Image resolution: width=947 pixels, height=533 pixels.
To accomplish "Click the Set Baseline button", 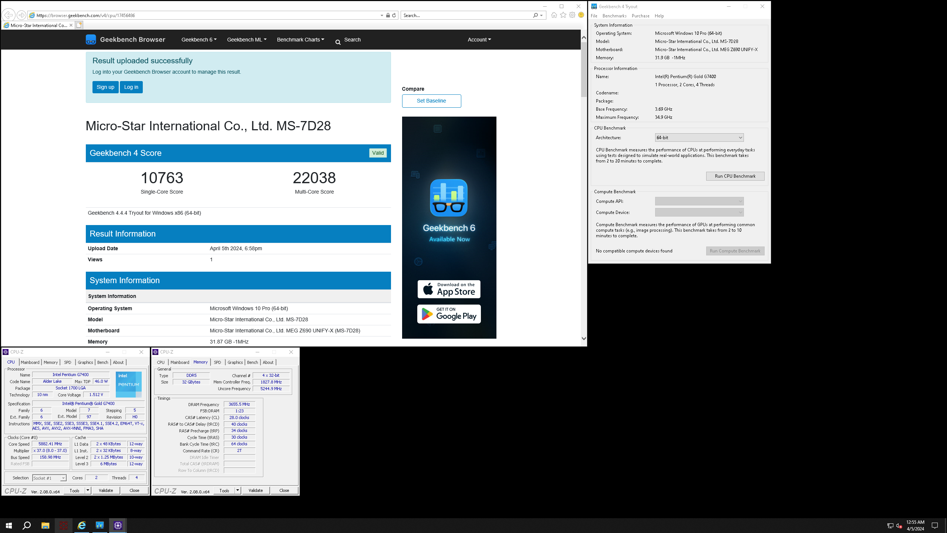I will click(x=431, y=101).
